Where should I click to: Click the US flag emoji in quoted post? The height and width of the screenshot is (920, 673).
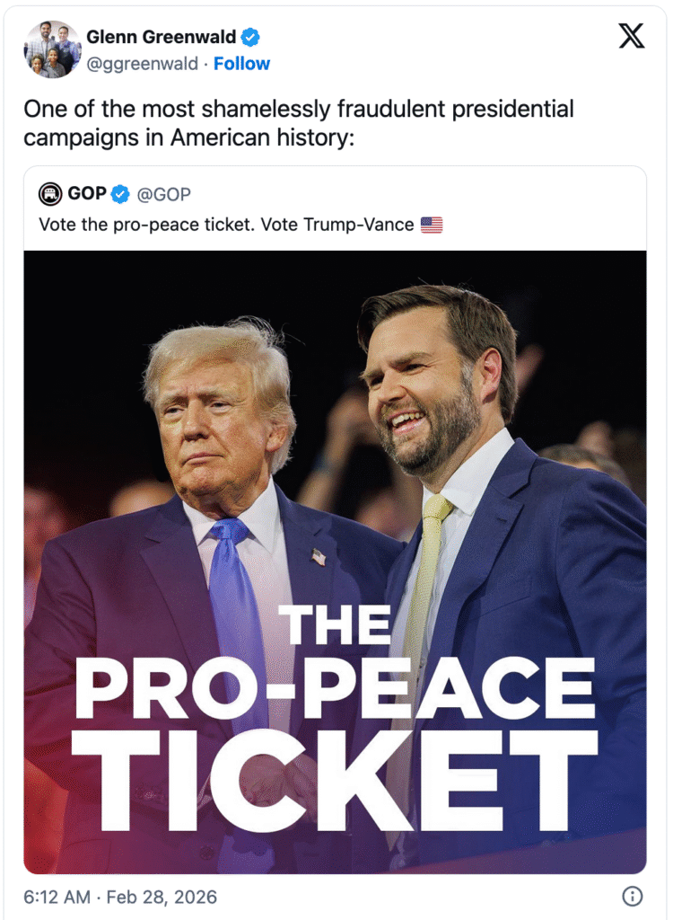coord(432,225)
